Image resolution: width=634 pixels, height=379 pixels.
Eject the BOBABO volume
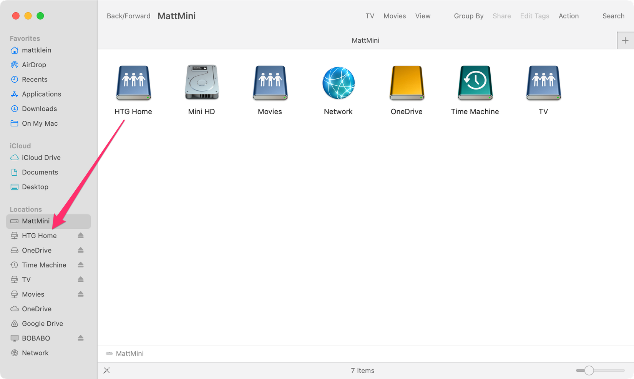pos(81,338)
